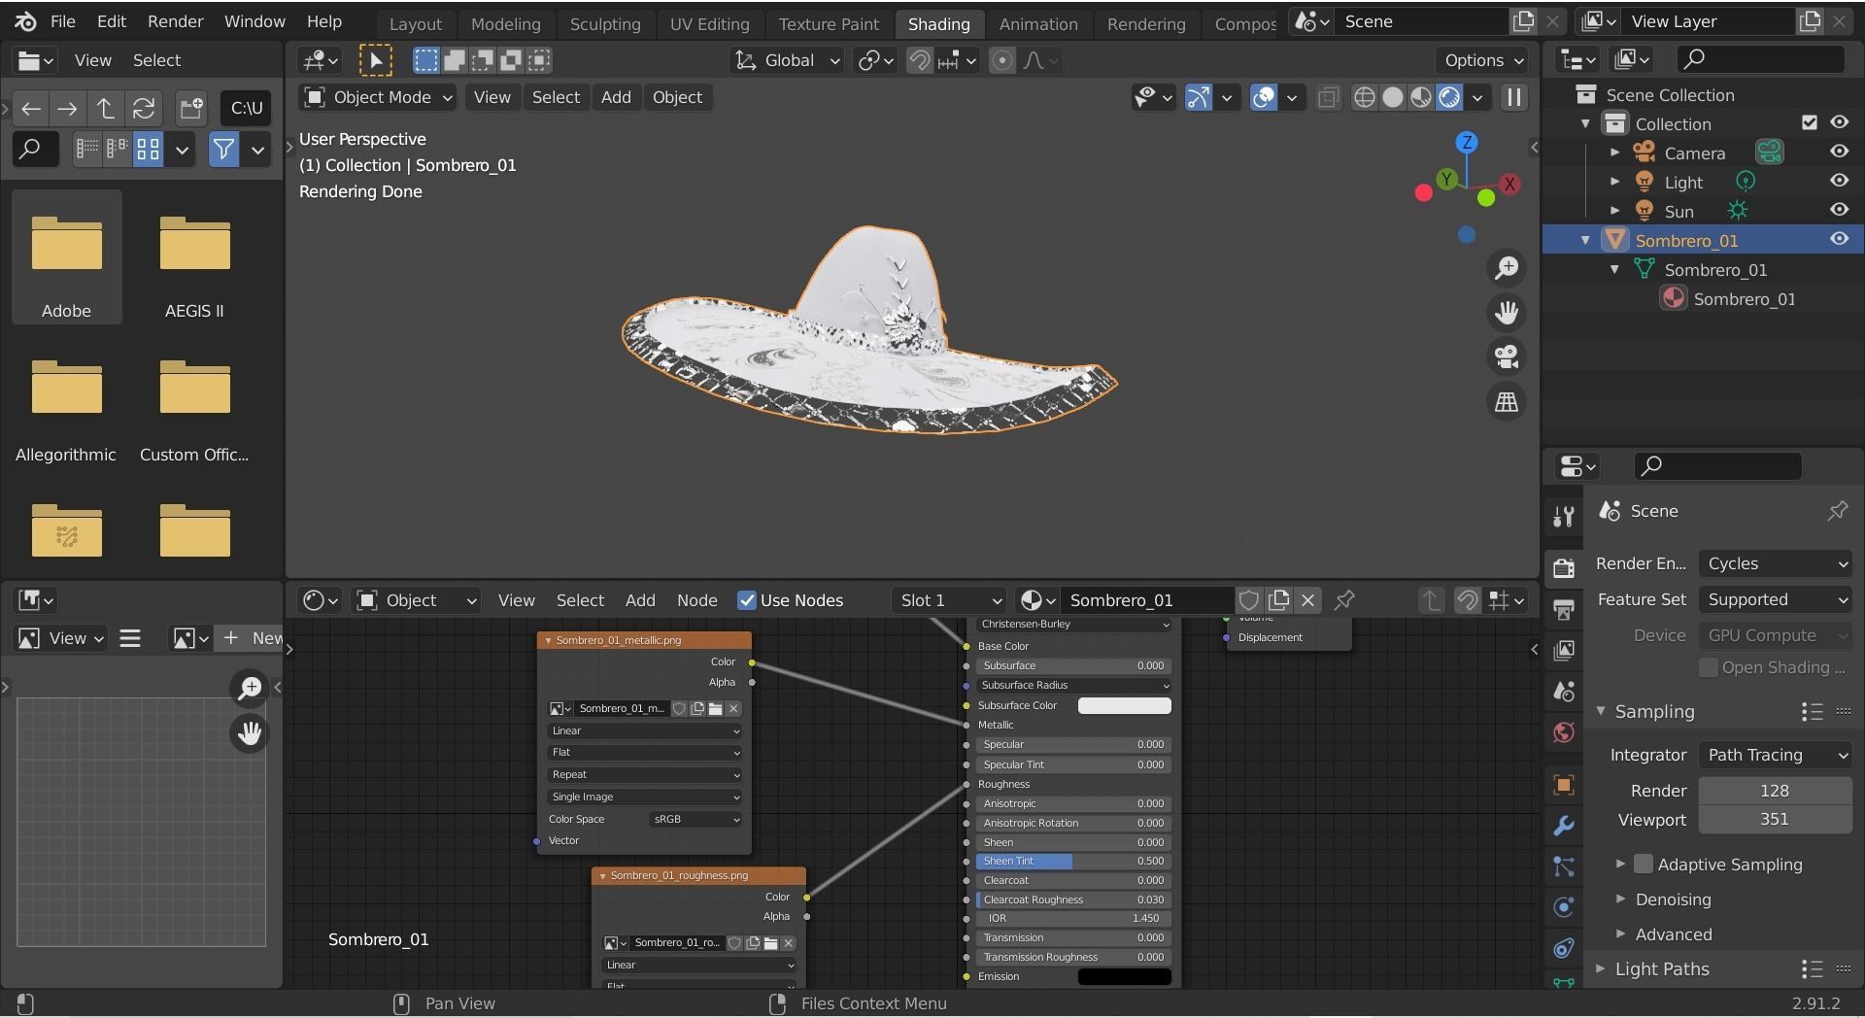Image resolution: width=1865 pixels, height=1018 pixels.
Task: Click the Add menu in the node editor
Action: tap(639, 600)
